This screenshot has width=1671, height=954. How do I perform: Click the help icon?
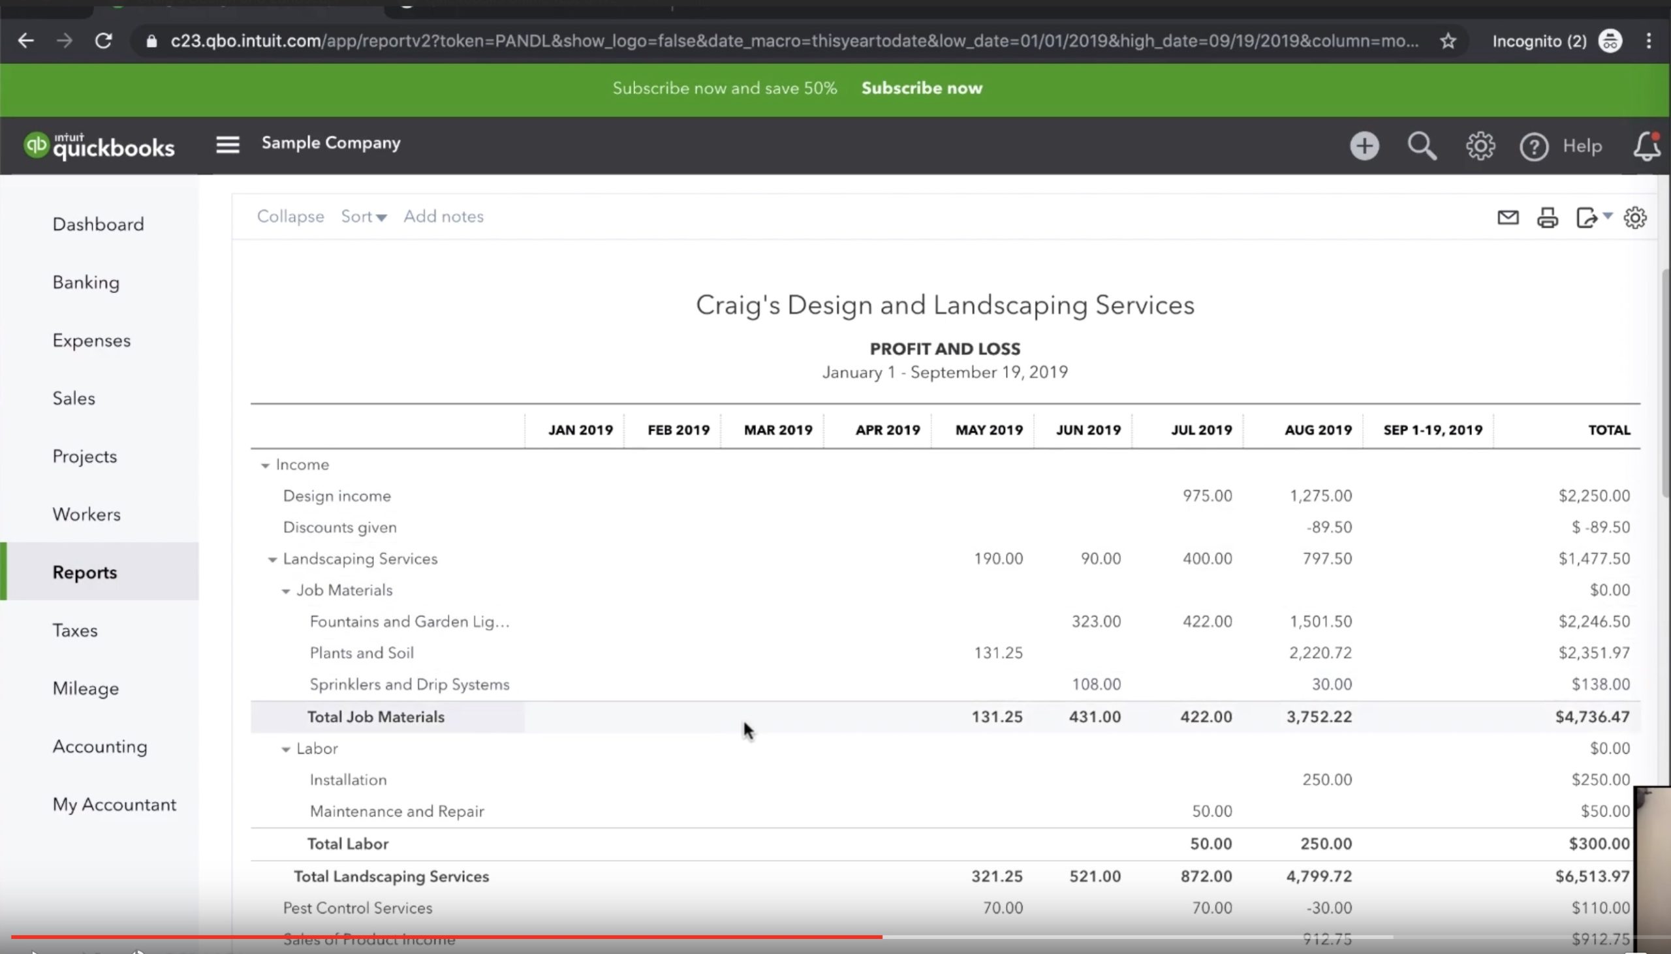pyautogui.click(x=1535, y=146)
